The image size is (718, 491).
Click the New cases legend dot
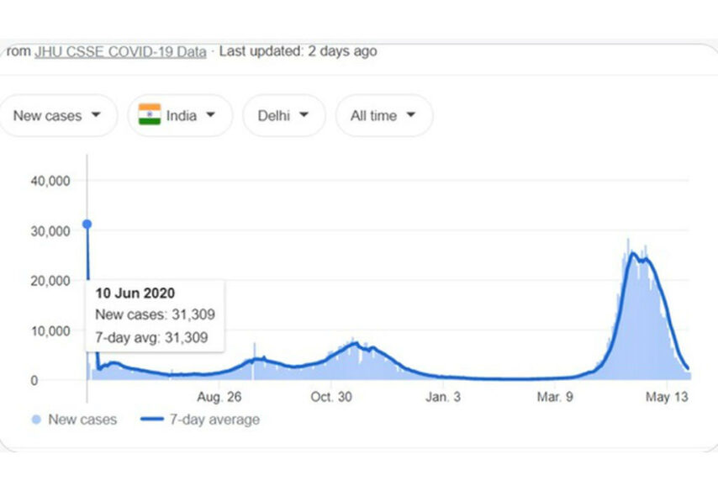pos(35,419)
